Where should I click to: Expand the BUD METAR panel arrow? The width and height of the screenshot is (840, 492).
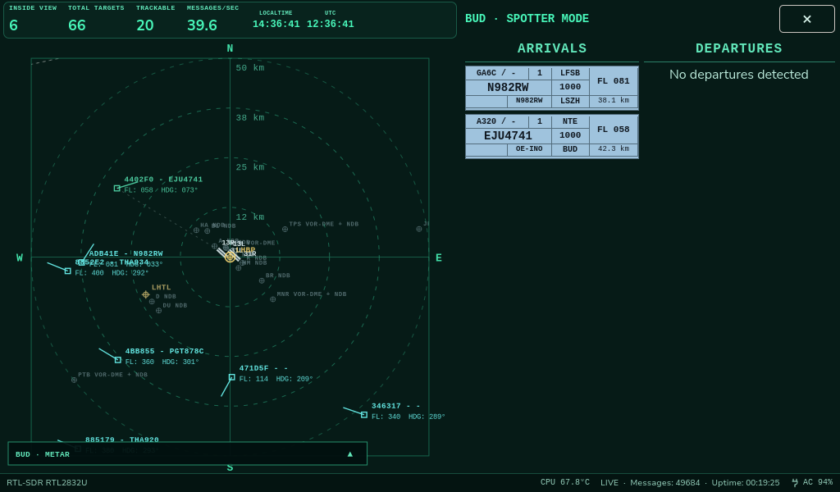349,454
